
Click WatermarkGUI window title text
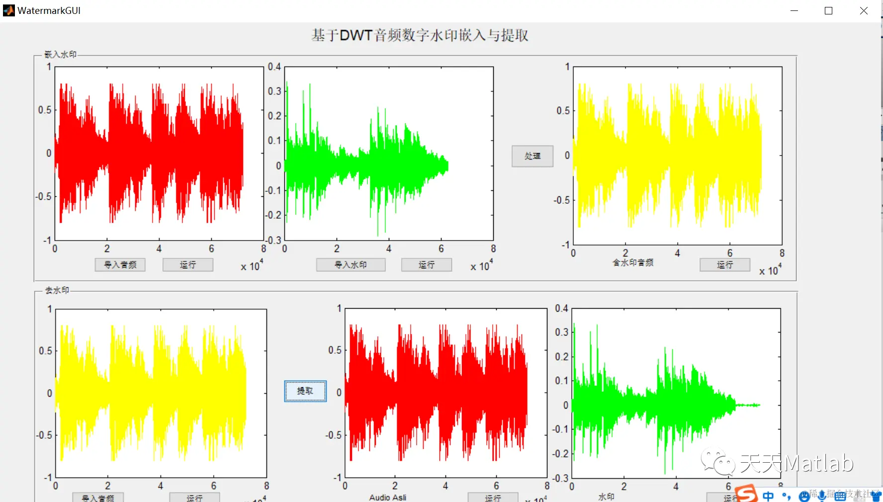49,10
